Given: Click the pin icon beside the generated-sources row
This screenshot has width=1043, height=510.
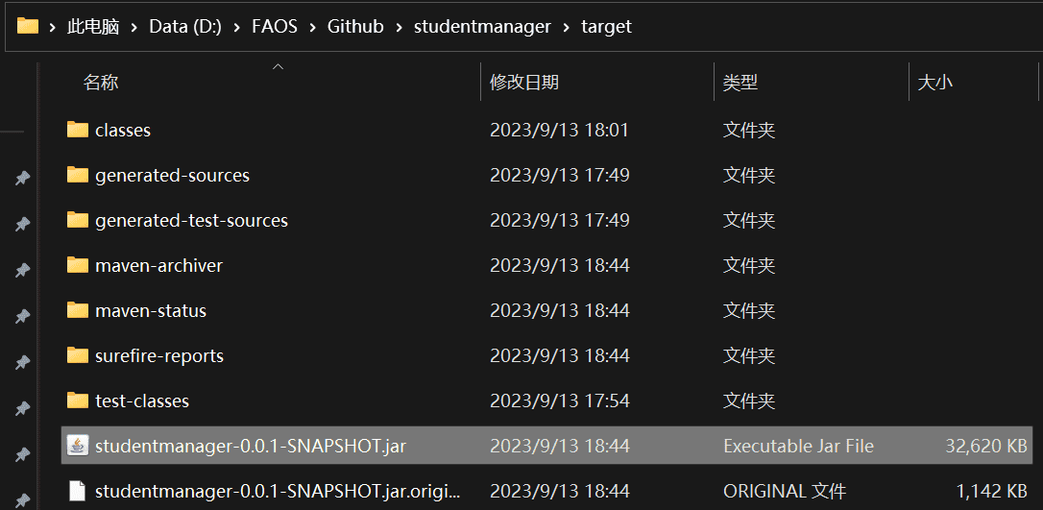Looking at the screenshot, I should click(23, 179).
